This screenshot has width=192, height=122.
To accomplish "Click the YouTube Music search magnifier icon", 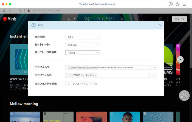I will click(x=122, y=19).
